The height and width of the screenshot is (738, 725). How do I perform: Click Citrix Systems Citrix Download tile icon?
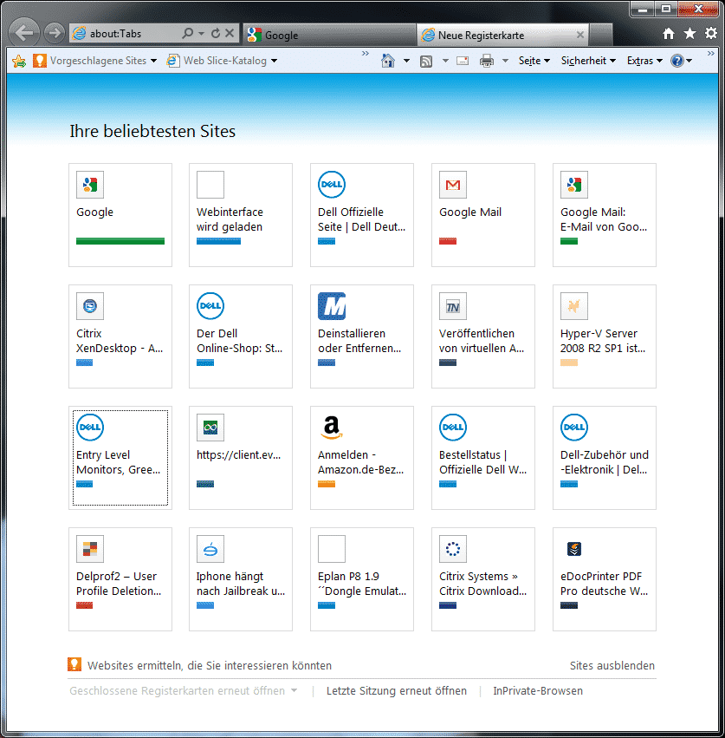click(453, 549)
